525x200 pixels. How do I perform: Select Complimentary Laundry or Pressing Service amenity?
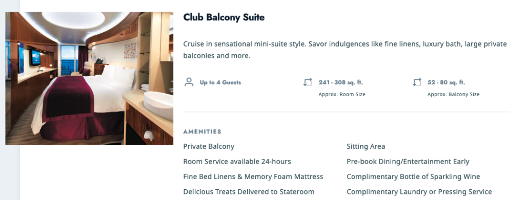point(419,192)
